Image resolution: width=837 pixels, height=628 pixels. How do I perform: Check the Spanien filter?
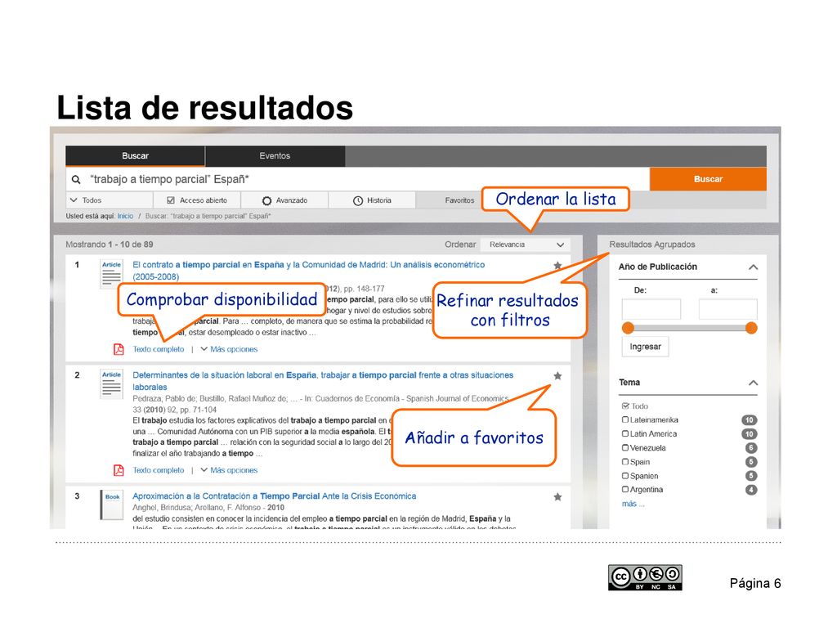(625, 475)
